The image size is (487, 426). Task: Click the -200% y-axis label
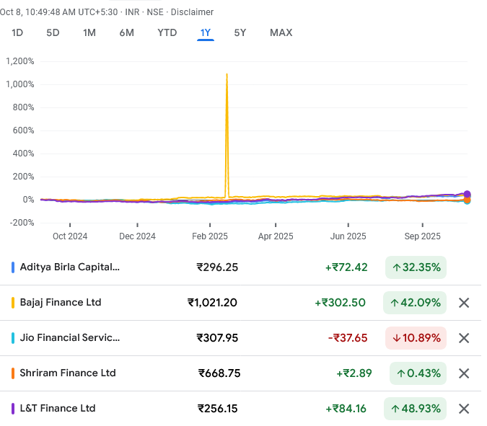tap(22, 223)
